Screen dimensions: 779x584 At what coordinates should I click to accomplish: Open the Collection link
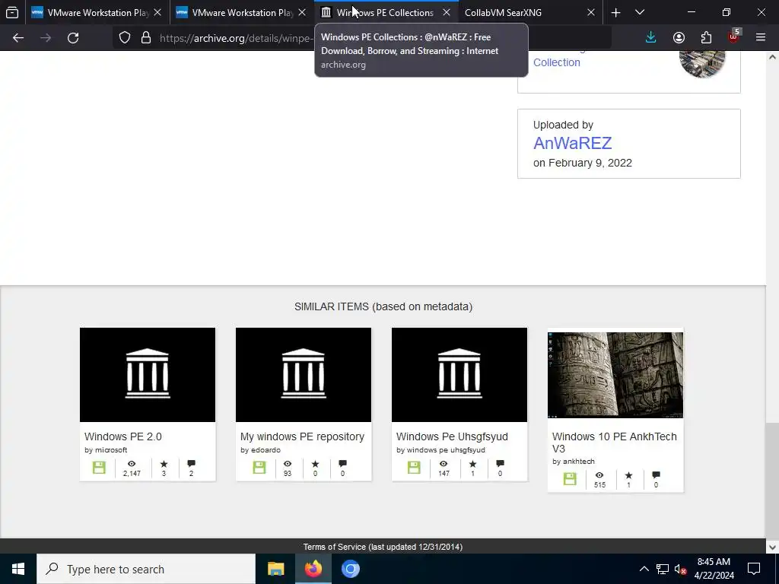[x=556, y=62]
